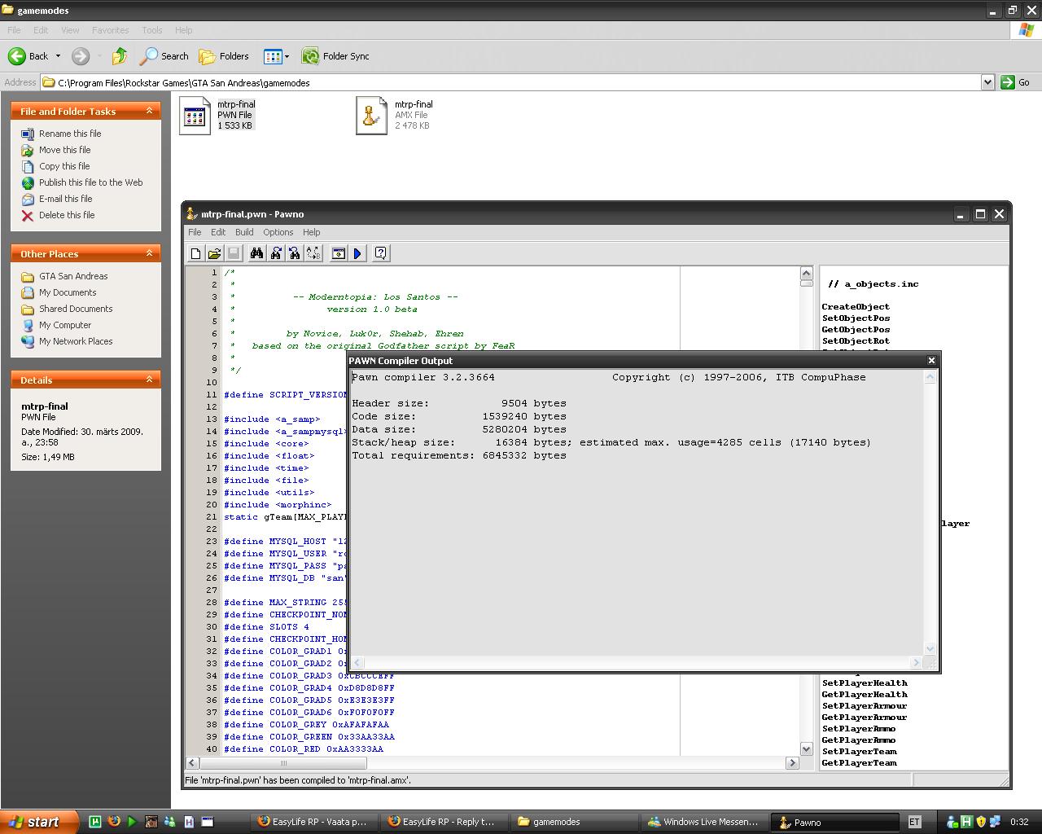Click the Compile icon in Pawno toolbar
Screen dimensions: 1042x834
pyautogui.click(x=339, y=253)
